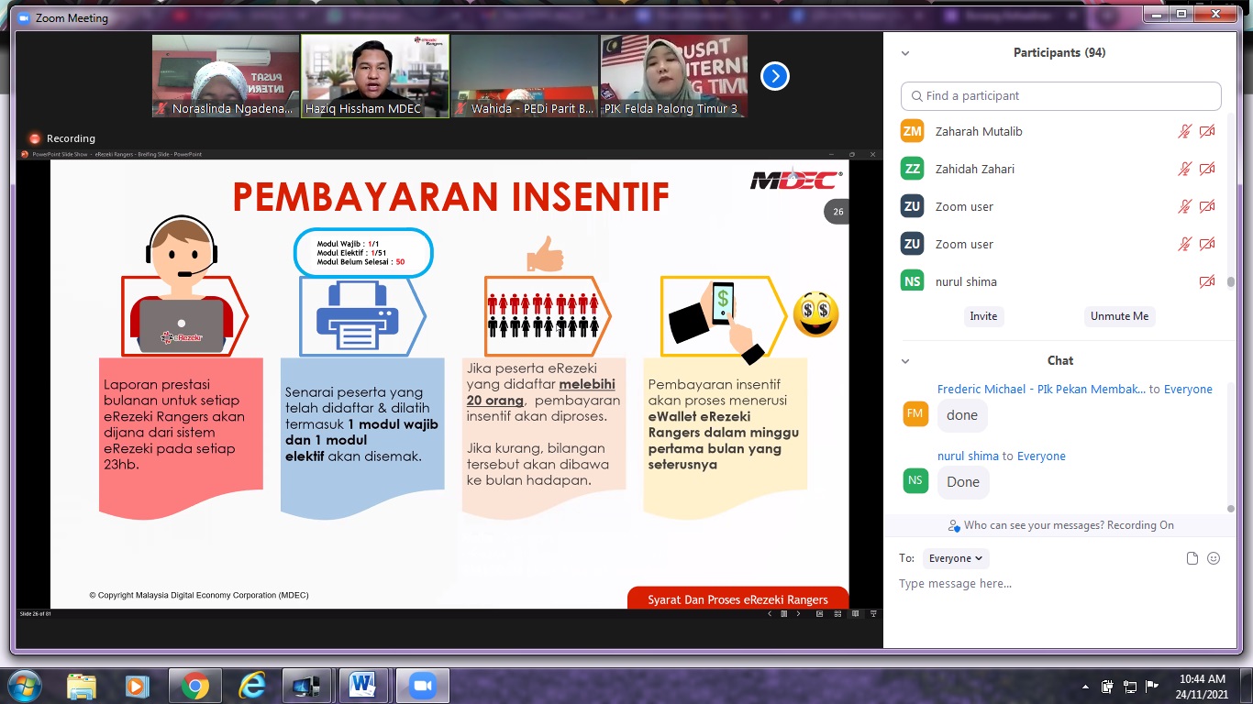Collapse the Chat panel chevron

click(x=905, y=361)
